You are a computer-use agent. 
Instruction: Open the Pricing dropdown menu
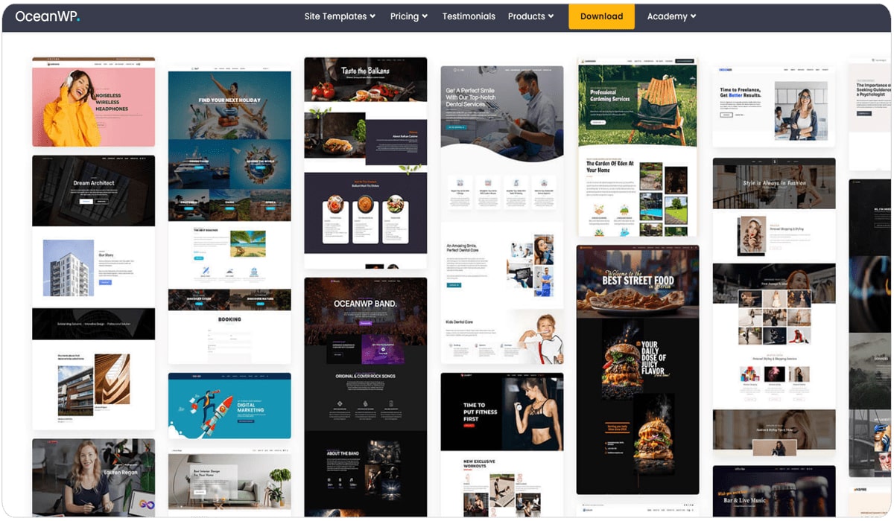[409, 16]
